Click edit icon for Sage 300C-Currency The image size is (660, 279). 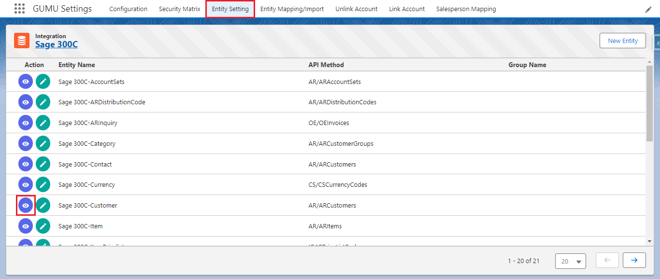pos(43,184)
